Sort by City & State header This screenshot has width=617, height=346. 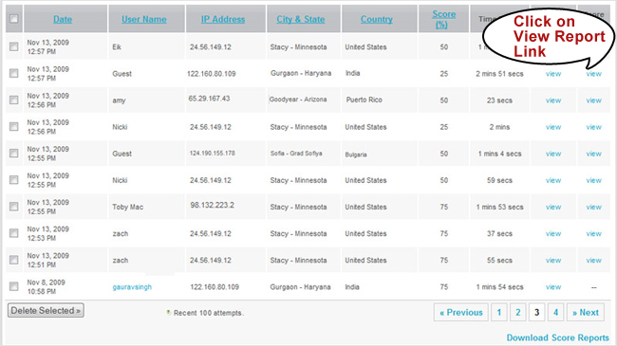[301, 19]
